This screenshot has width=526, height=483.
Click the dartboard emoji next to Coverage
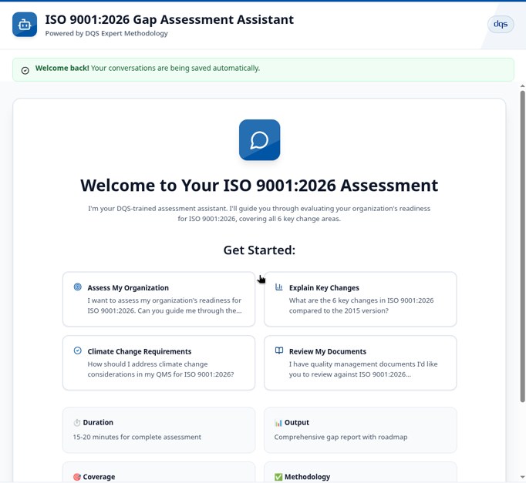point(77,477)
